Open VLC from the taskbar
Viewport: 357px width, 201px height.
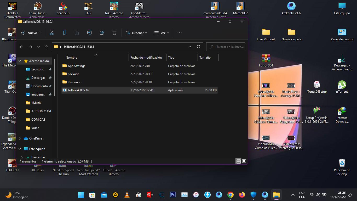click(127, 195)
